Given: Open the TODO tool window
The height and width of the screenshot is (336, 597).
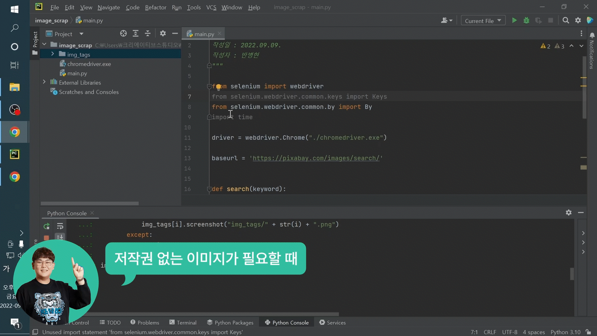Looking at the screenshot, I should 110,323.
